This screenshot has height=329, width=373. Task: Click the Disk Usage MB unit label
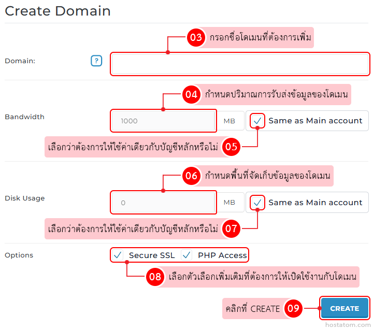[229, 203]
